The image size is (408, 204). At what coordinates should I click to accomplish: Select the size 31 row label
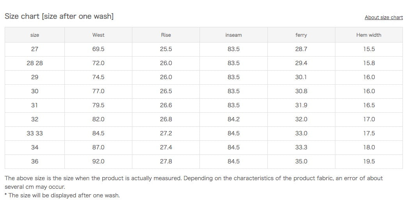pyautogui.click(x=35, y=105)
